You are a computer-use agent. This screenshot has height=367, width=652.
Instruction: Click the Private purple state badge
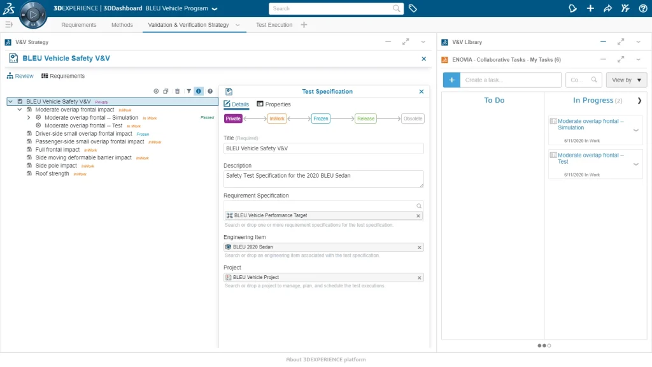click(x=234, y=119)
